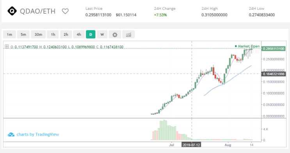Select the 1h interval
The width and height of the screenshot is (290, 153).
click(53, 35)
